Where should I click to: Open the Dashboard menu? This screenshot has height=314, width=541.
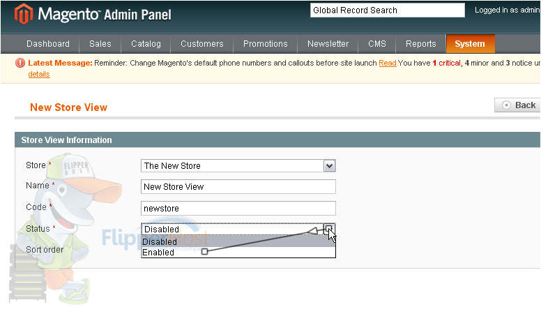pyautogui.click(x=48, y=44)
